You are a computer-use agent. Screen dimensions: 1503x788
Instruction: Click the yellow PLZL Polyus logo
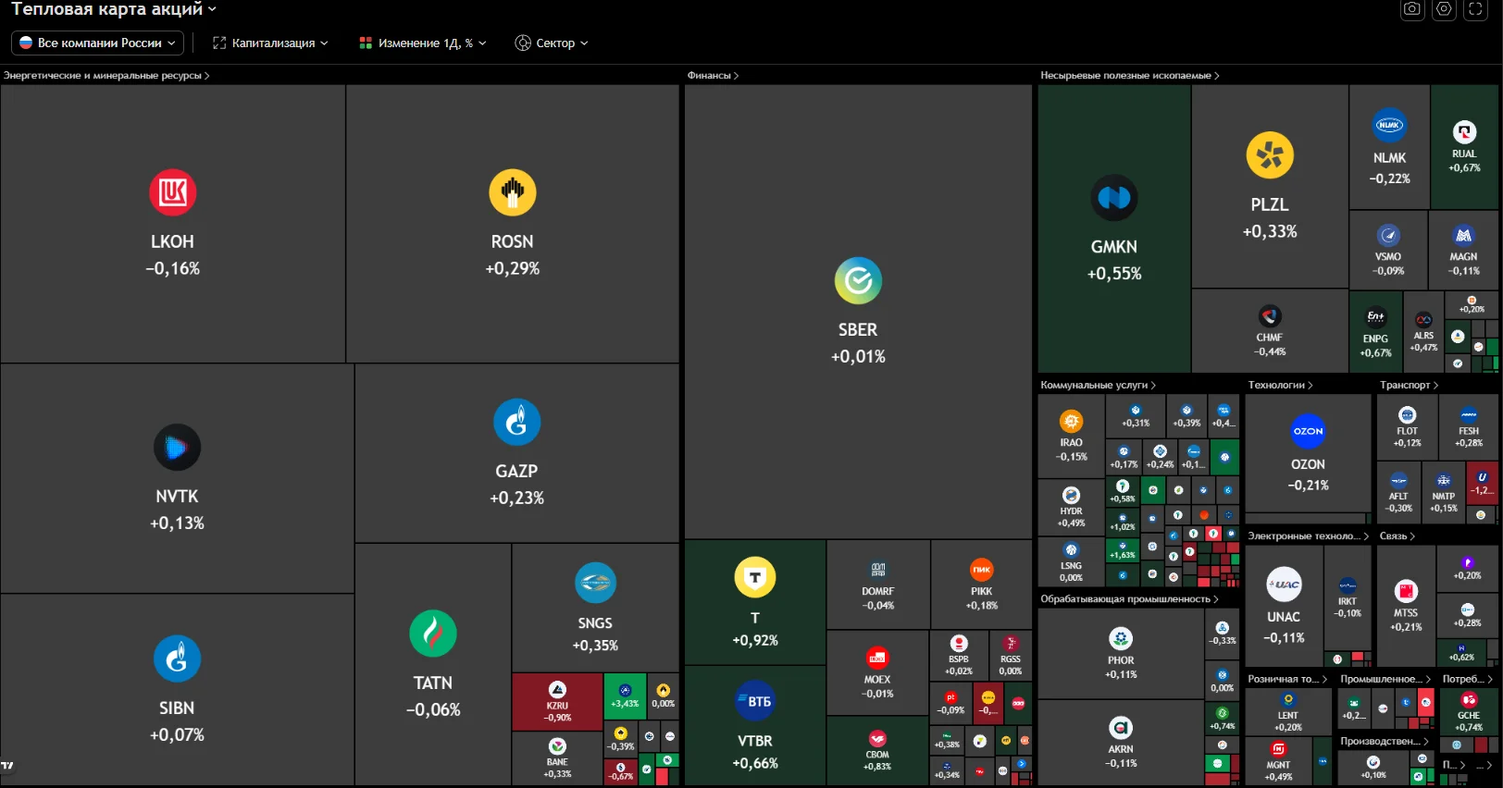(1270, 155)
